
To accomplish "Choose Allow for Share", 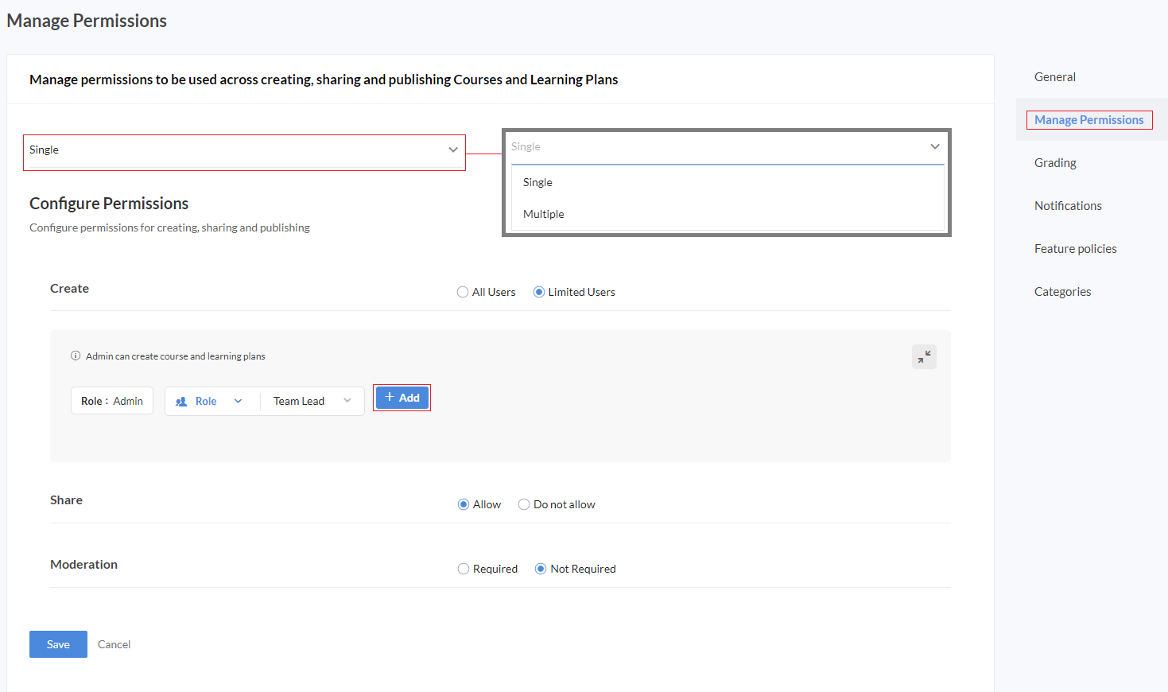I will [x=464, y=504].
